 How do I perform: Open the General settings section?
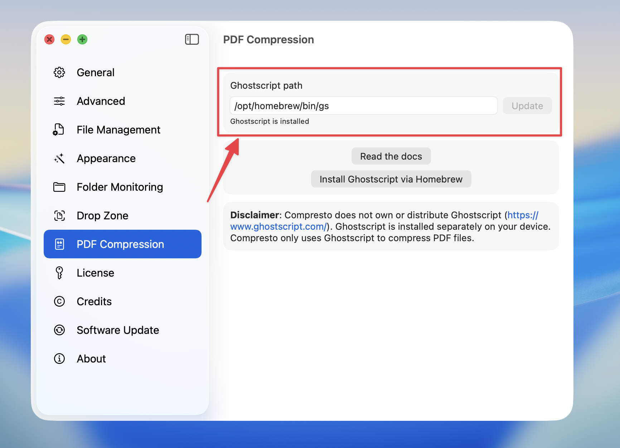122,73
